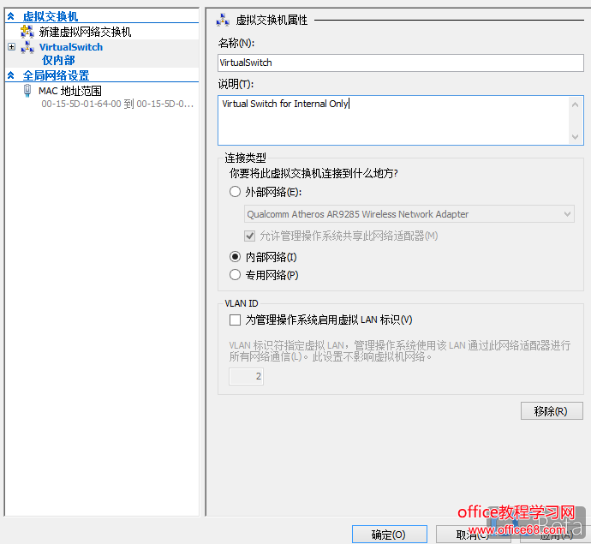
Task: Click the VLAN ID number field
Action: pyautogui.click(x=246, y=376)
